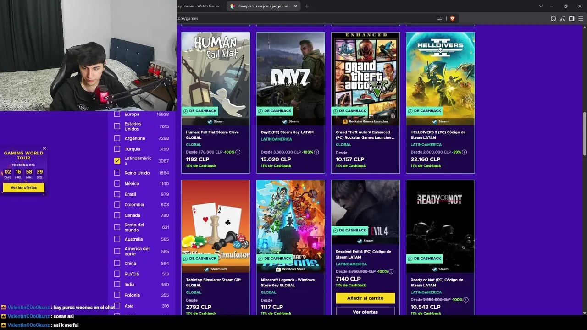Screen dimensions: 587x330
Task: Click price info icon on Resident Evil 4
Action: (391, 271)
